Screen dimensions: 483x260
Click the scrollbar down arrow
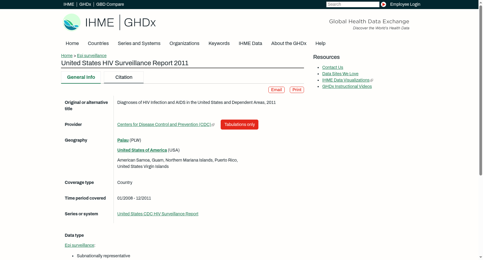[x=481, y=257]
